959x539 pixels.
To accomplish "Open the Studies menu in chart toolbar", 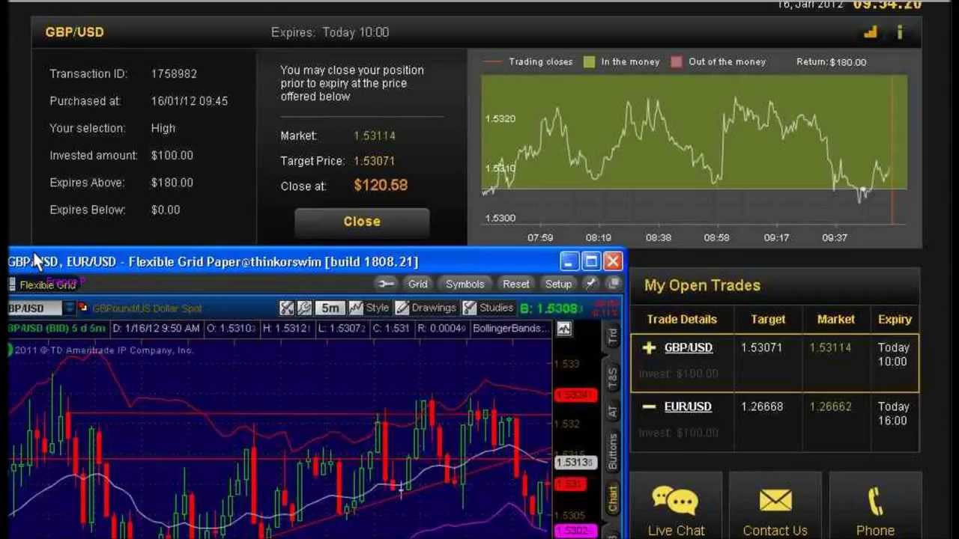I will 488,308.
